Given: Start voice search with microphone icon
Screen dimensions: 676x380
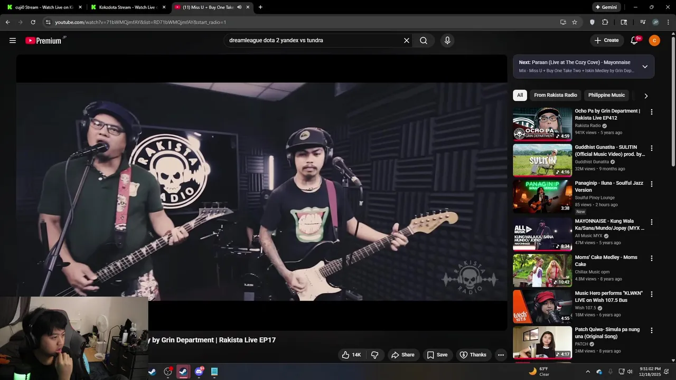Looking at the screenshot, I should click(447, 41).
